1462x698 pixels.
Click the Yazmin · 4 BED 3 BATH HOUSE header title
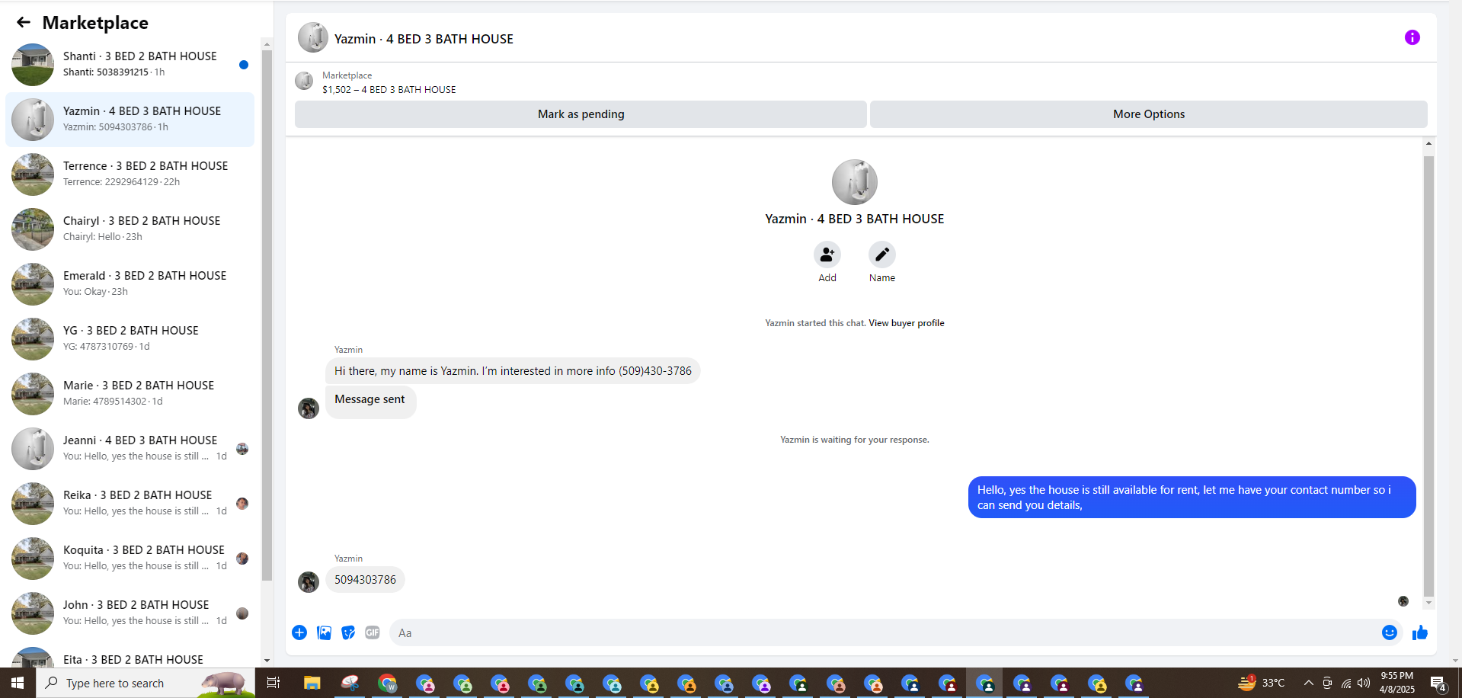point(424,39)
